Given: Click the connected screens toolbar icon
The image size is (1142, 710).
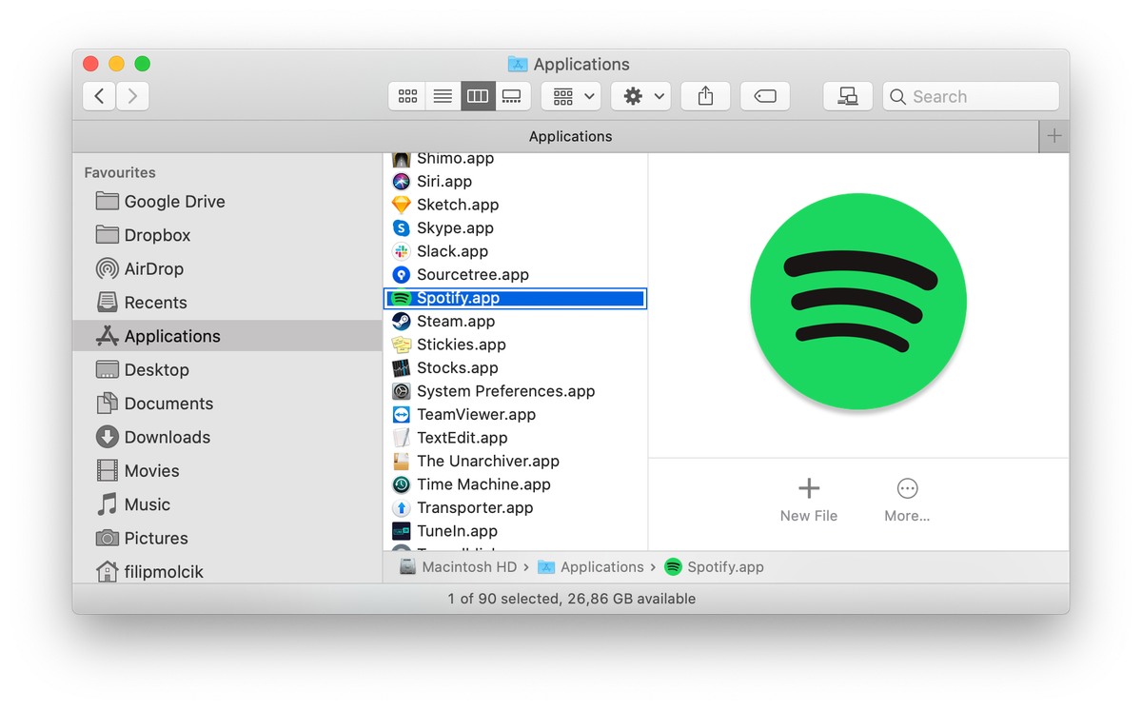Looking at the screenshot, I should tap(847, 95).
